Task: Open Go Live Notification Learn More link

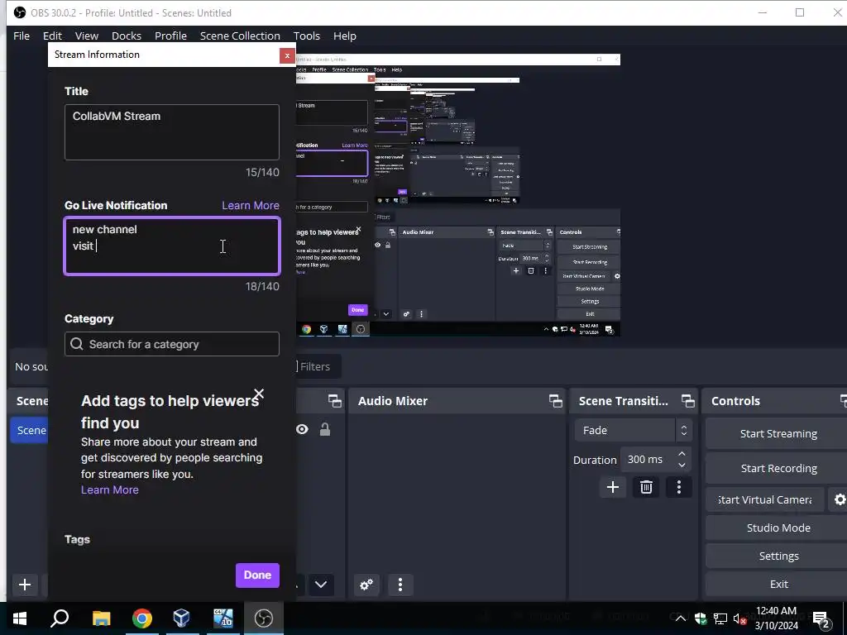Action: click(x=251, y=205)
